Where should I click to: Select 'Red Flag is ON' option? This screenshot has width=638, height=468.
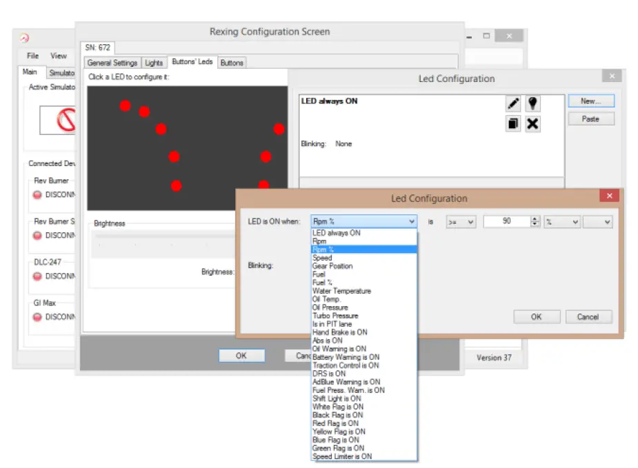click(363, 423)
